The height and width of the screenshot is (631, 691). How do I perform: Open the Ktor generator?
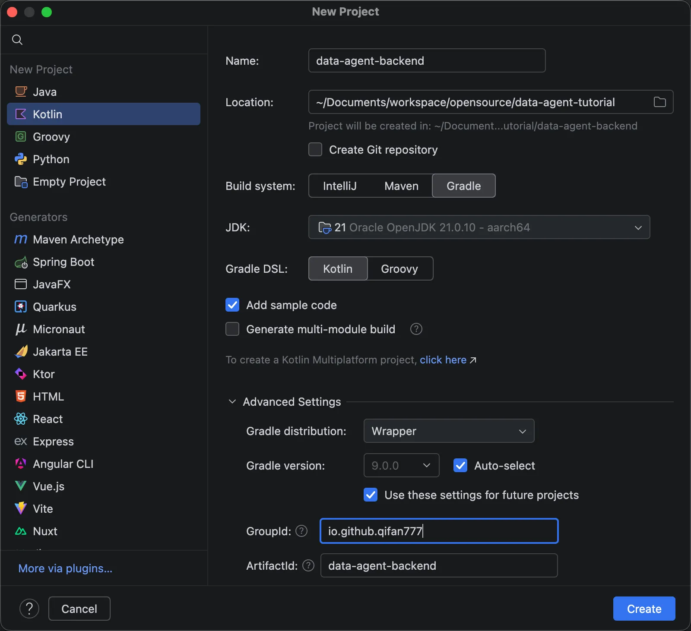[x=44, y=374]
